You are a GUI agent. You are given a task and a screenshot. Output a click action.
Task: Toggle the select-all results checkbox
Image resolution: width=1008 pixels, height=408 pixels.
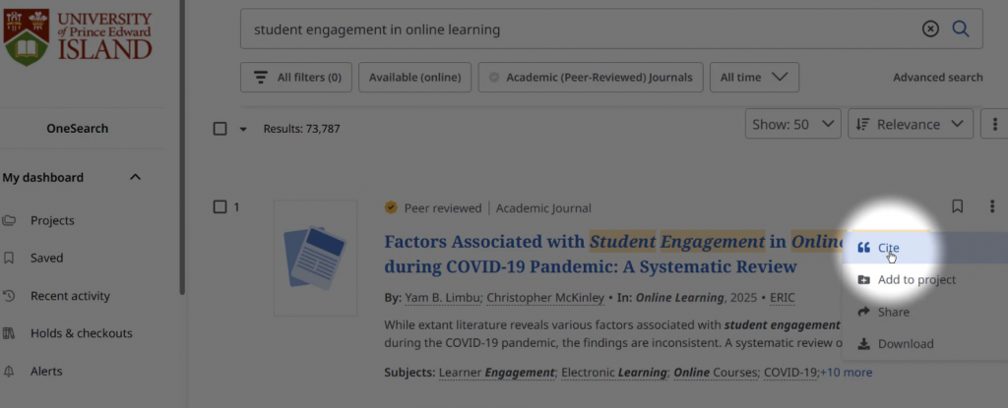click(220, 128)
